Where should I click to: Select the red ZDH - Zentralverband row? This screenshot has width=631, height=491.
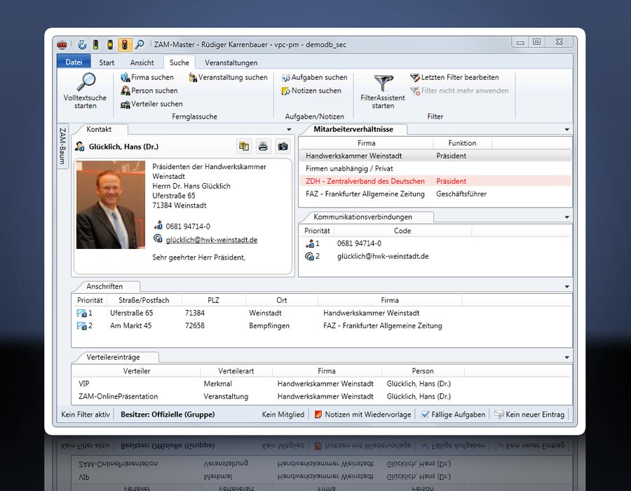pyautogui.click(x=435, y=181)
